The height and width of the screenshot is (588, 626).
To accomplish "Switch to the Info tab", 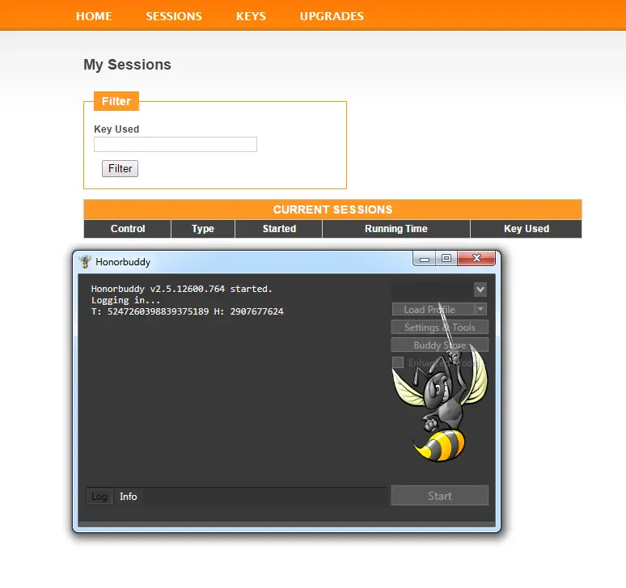I will coord(128,497).
